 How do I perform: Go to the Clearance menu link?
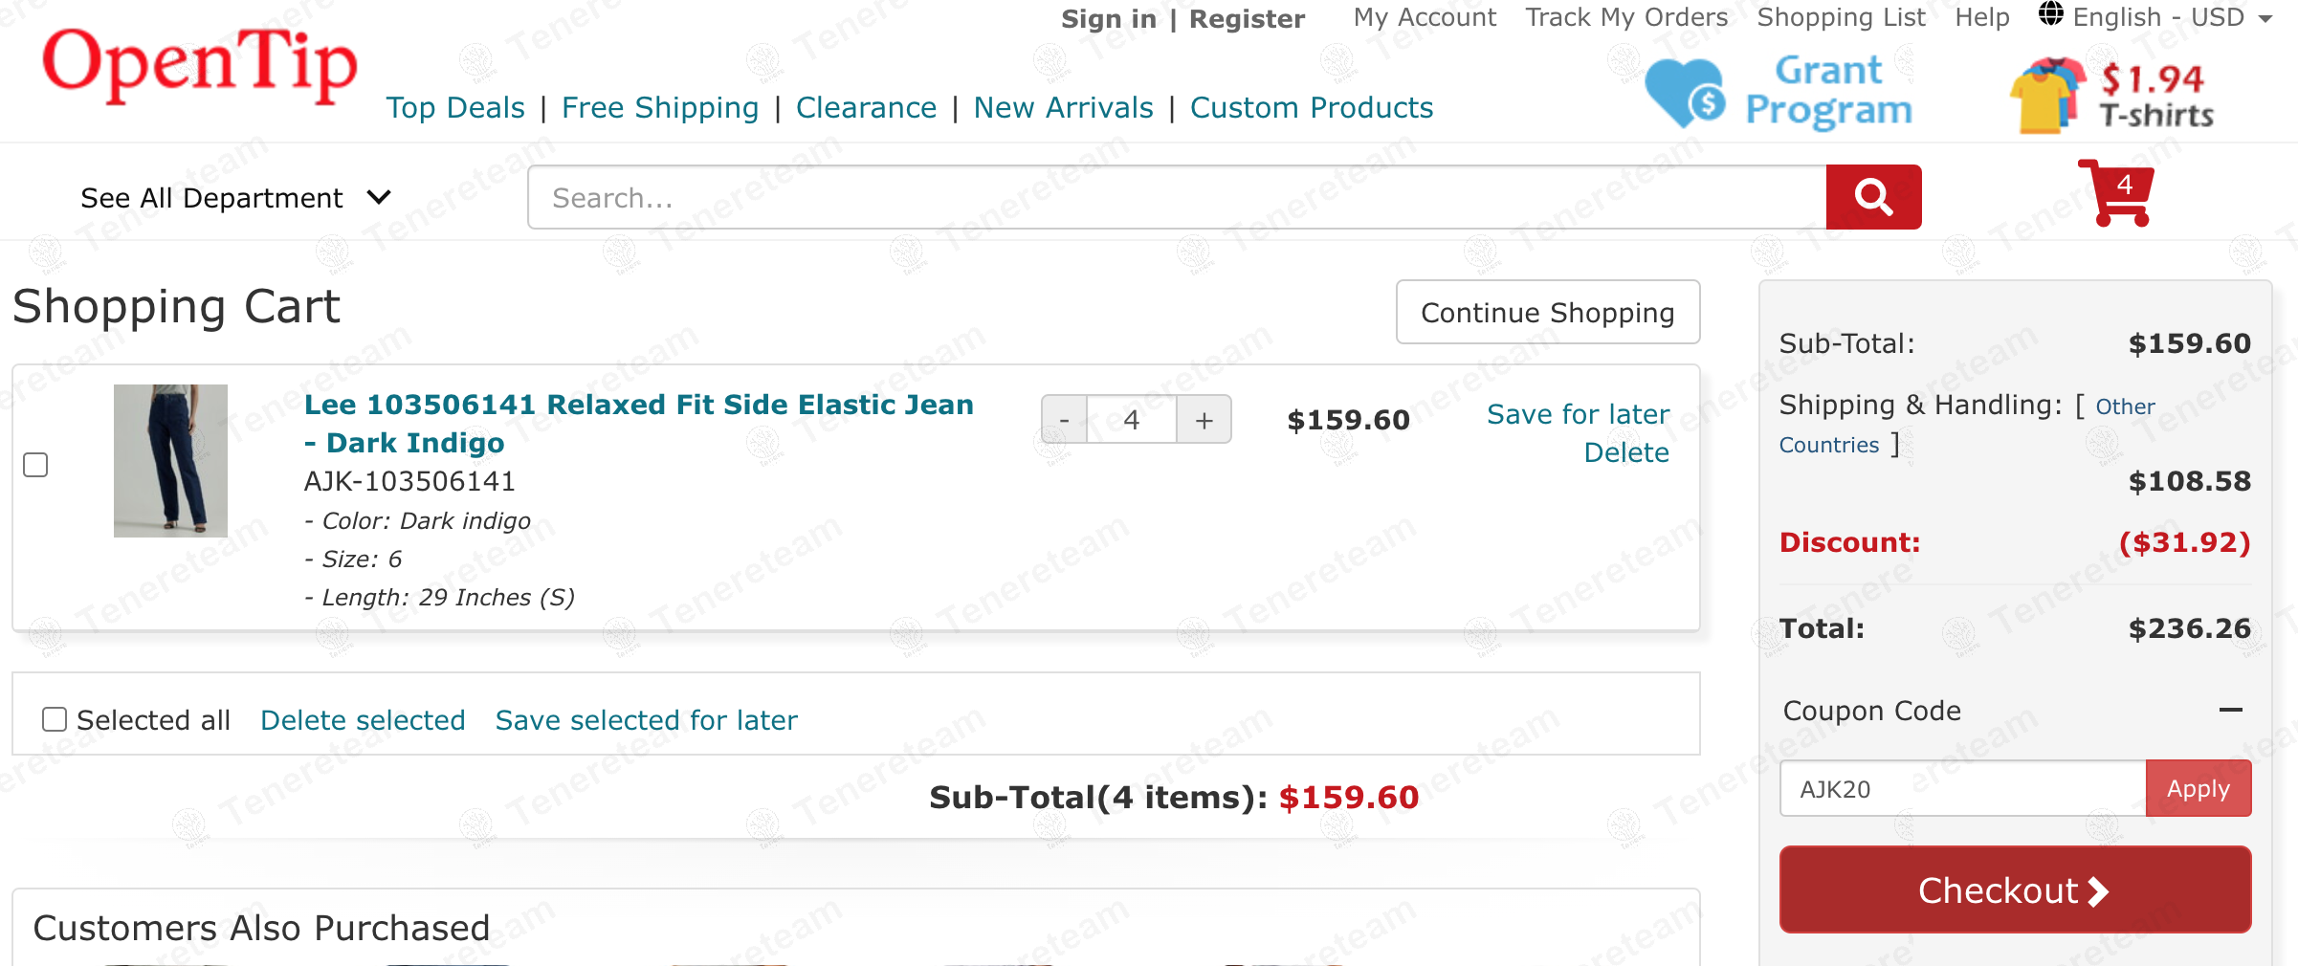(866, 108)
